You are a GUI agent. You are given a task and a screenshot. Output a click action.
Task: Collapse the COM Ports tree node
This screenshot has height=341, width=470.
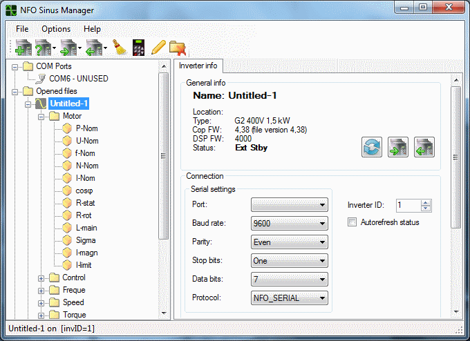(x=15, y=67)
